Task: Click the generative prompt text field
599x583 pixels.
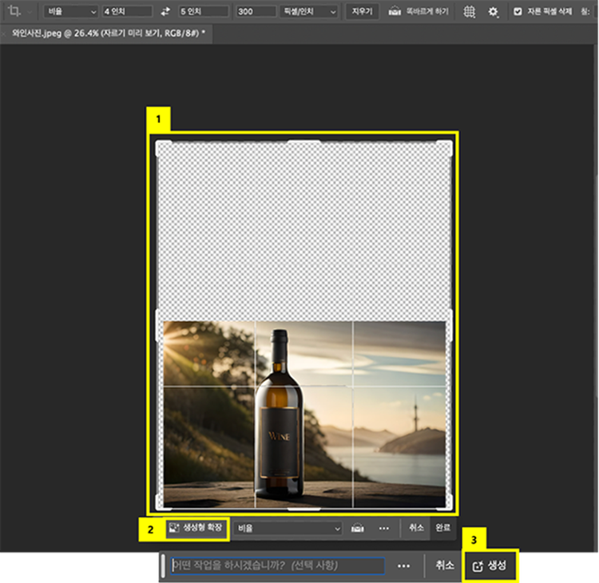Action: click(277, 565)
